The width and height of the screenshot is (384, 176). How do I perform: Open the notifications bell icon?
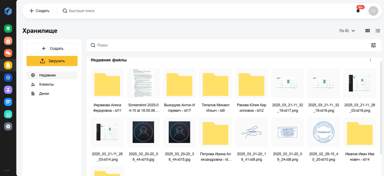[x=358, y=11]
